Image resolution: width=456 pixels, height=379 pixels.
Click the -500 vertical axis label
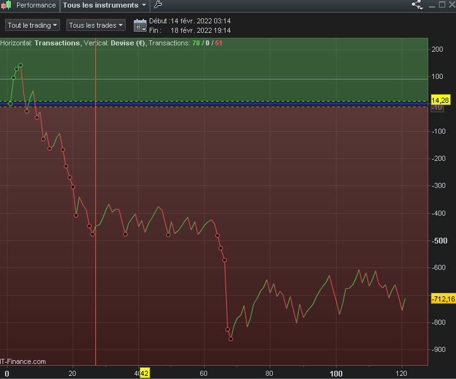(439, 241)
